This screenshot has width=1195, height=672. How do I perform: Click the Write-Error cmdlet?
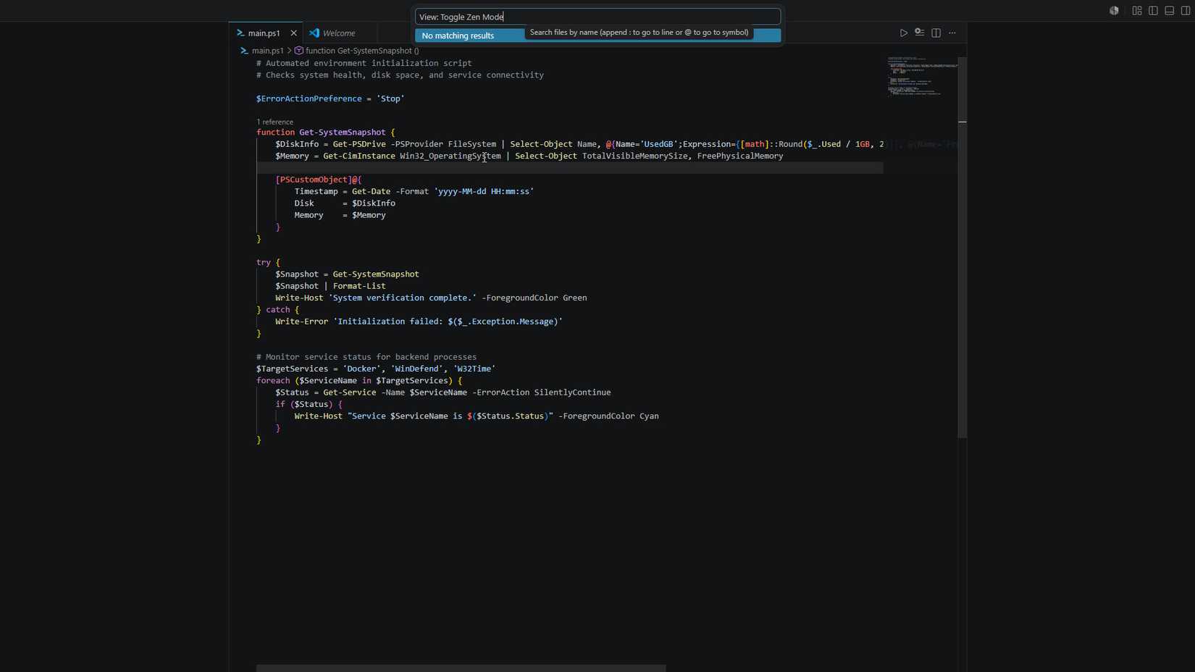301,322
